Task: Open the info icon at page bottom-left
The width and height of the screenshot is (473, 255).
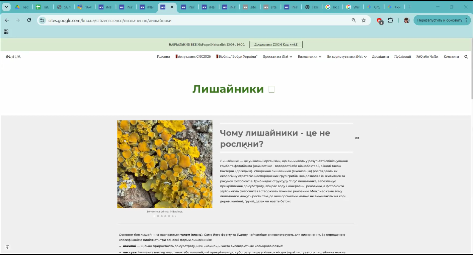Action: point(7,247)
